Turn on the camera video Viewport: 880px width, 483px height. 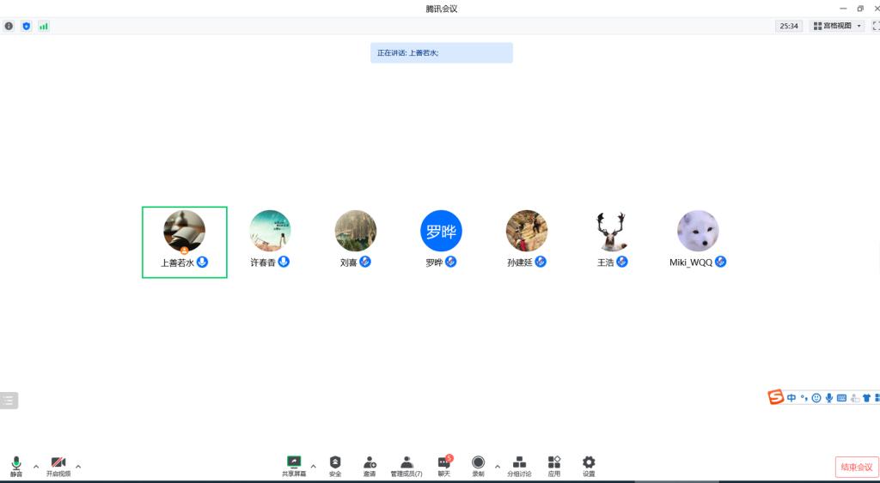58,465
